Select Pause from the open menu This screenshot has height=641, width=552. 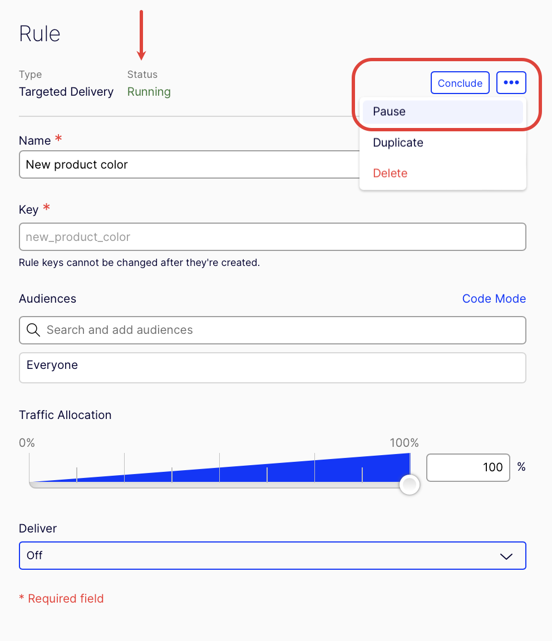coord(389,111)
